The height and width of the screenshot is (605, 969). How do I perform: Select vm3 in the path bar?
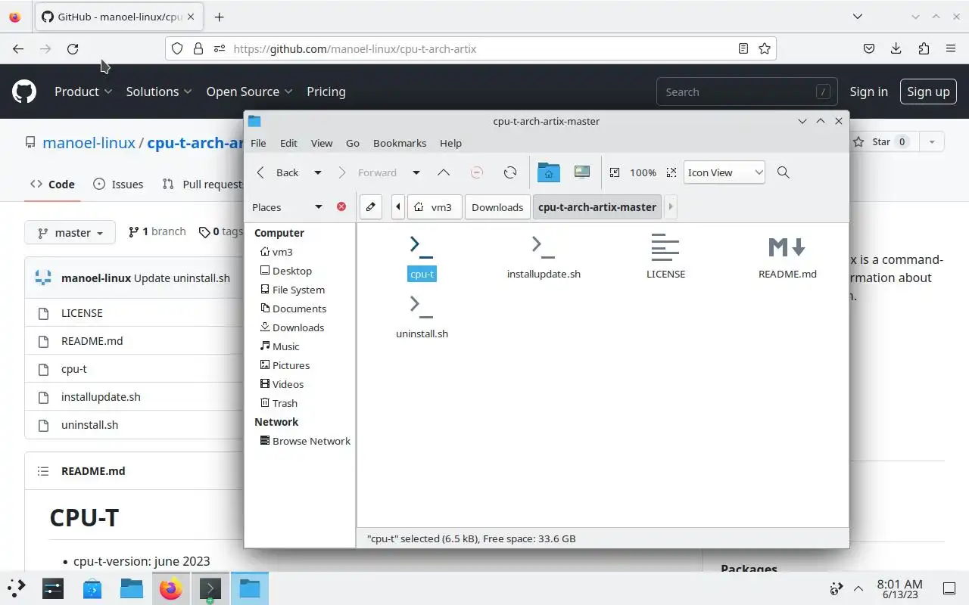435,206
